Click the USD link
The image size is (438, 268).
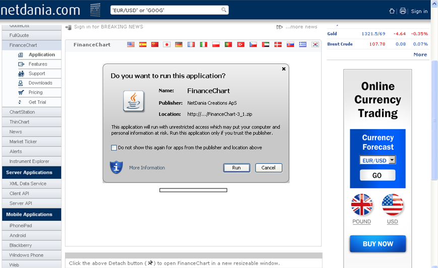pos(393,221)
